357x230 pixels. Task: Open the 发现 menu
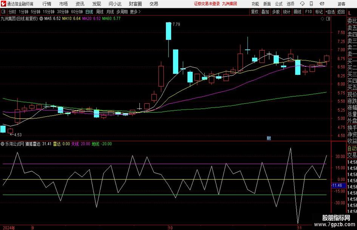pos(97,4)
